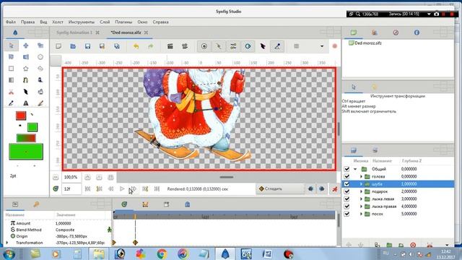
Task: Seek to the first frame
Action: [87, 189]
